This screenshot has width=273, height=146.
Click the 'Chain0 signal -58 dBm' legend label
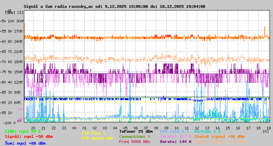click(219, 136)
